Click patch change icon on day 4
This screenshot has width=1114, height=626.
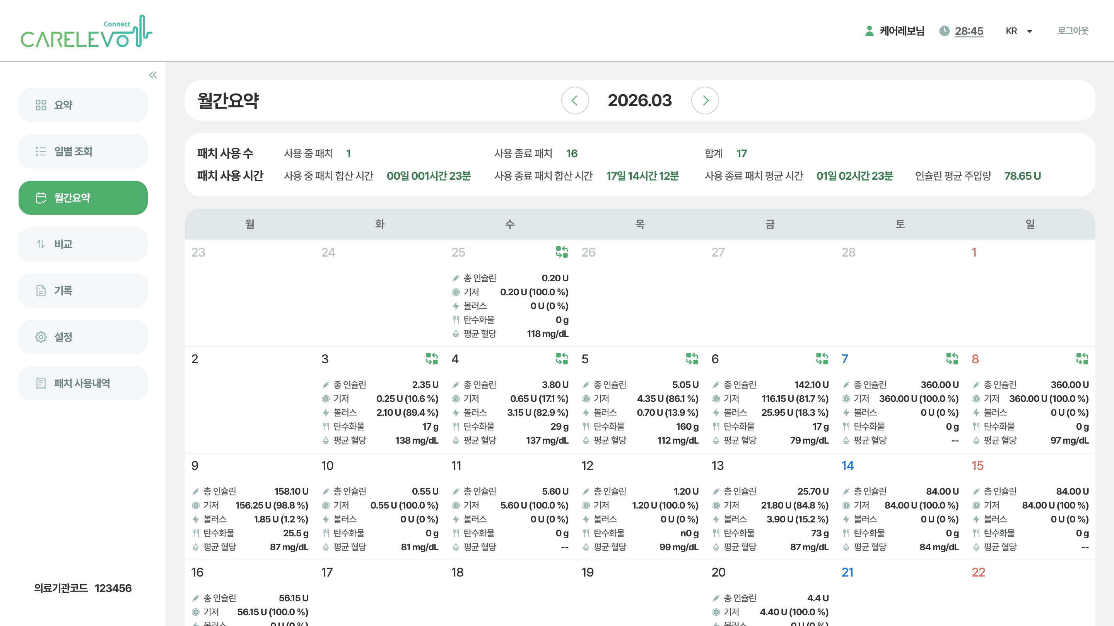point(562,359)
